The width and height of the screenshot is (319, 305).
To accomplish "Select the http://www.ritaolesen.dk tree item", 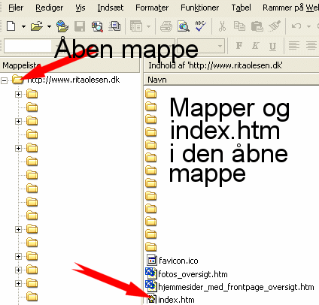I will pyautogui.click(x=73, y=80).
